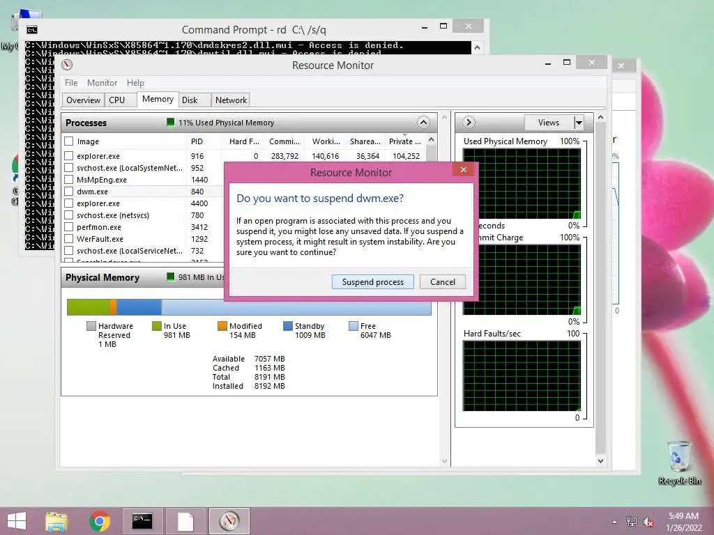Click the Resource Monitor title bar icon
Image resolution: width=714 pixels, height=535 pixels.
pyautogui.click(x=68, y=65)
